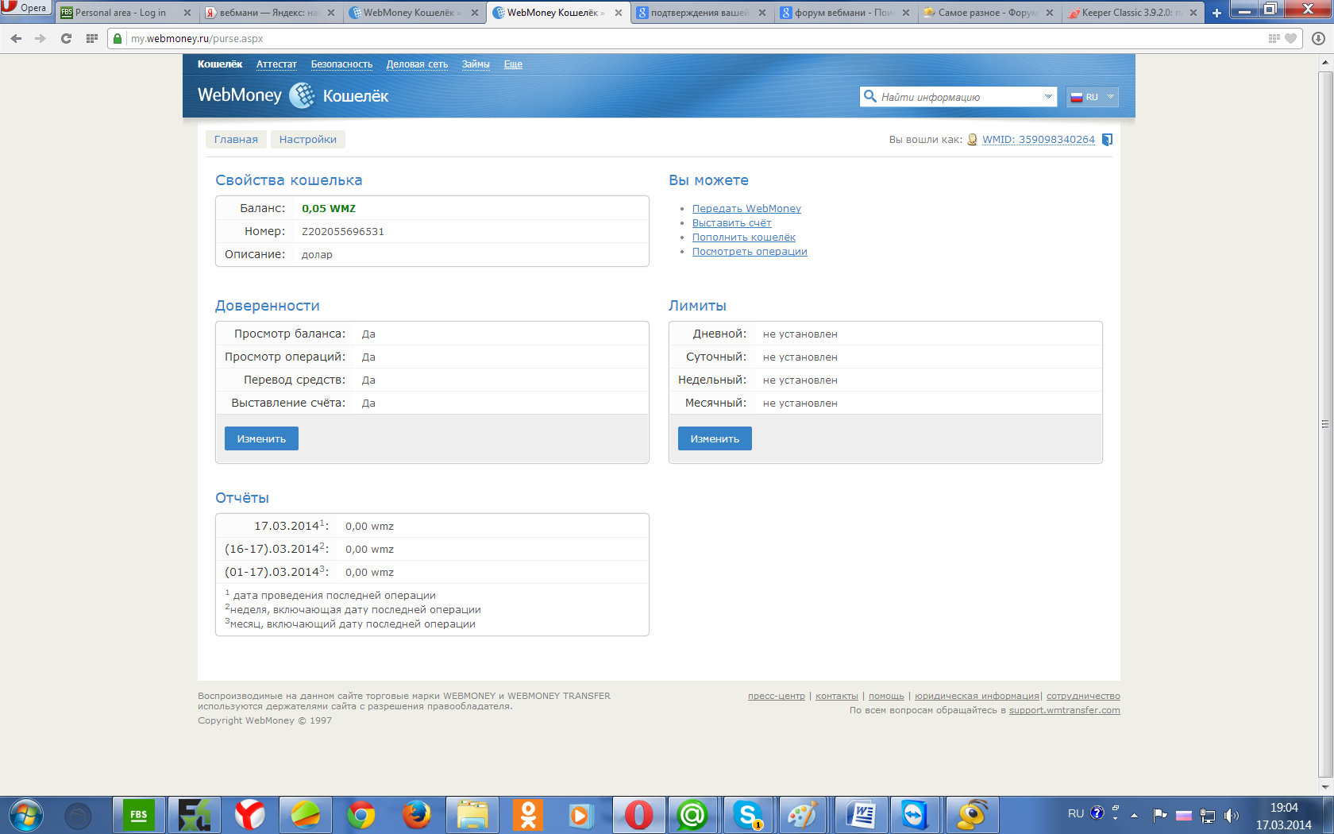
Task: Click the taskbar clock 19:04
Action: pyautogui.click(x=1284, y=808)
